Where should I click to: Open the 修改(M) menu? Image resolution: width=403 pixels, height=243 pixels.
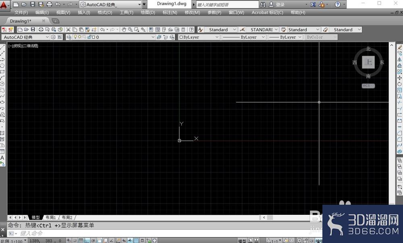click(x=192, y=12)
